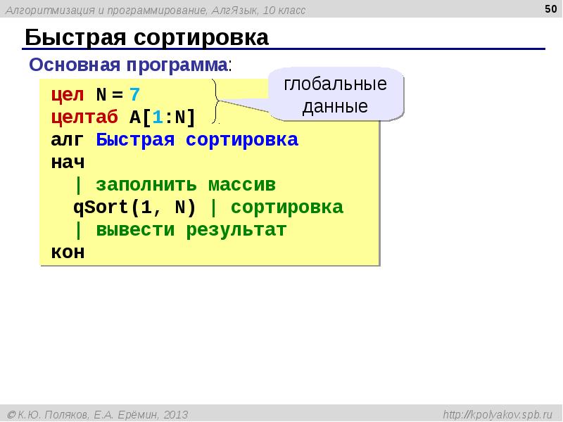Click the "алг" keyword
The width and height of the screenshot is (563, 422).
point(68,139)
